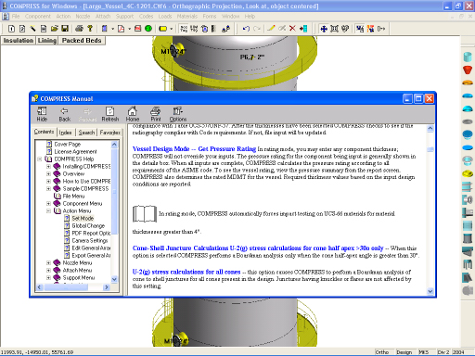Switch to the Favorites tab
The image size is (475, 356).
110,133
